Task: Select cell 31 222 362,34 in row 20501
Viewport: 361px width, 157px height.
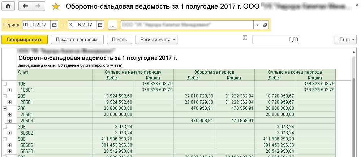Action: [234, 102]
